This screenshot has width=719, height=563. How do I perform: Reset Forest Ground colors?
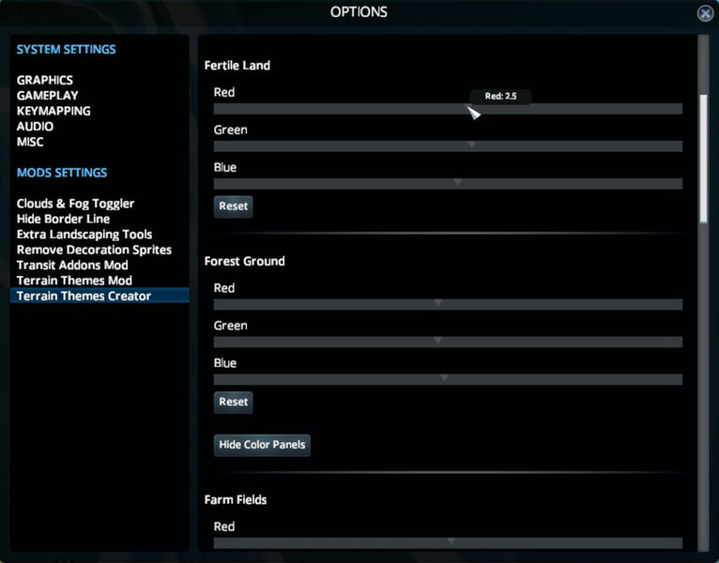(x=233, y=402)
